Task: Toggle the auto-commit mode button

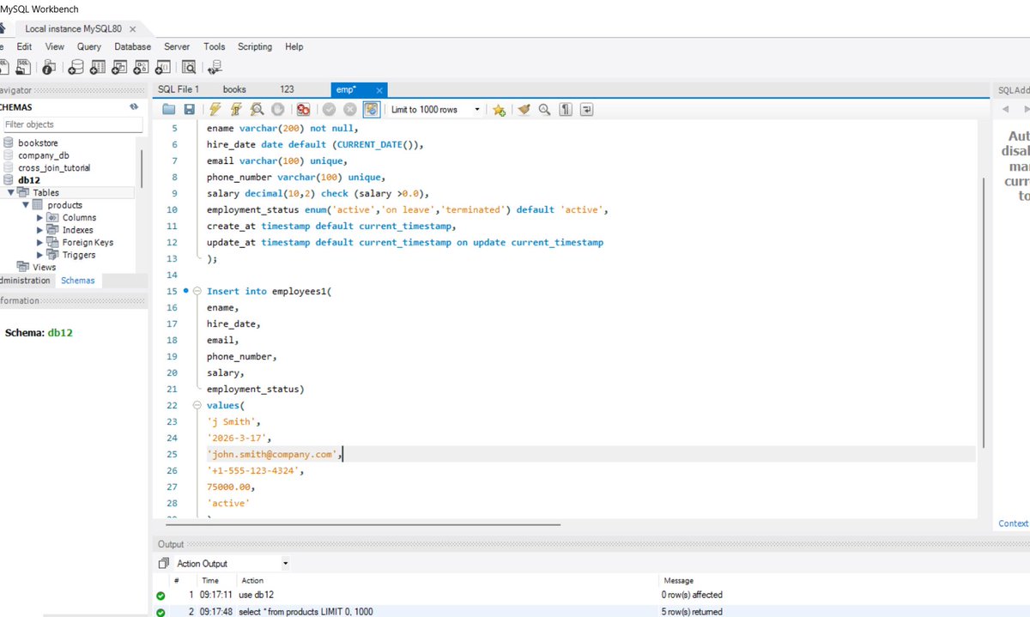Action: [372, 110]
